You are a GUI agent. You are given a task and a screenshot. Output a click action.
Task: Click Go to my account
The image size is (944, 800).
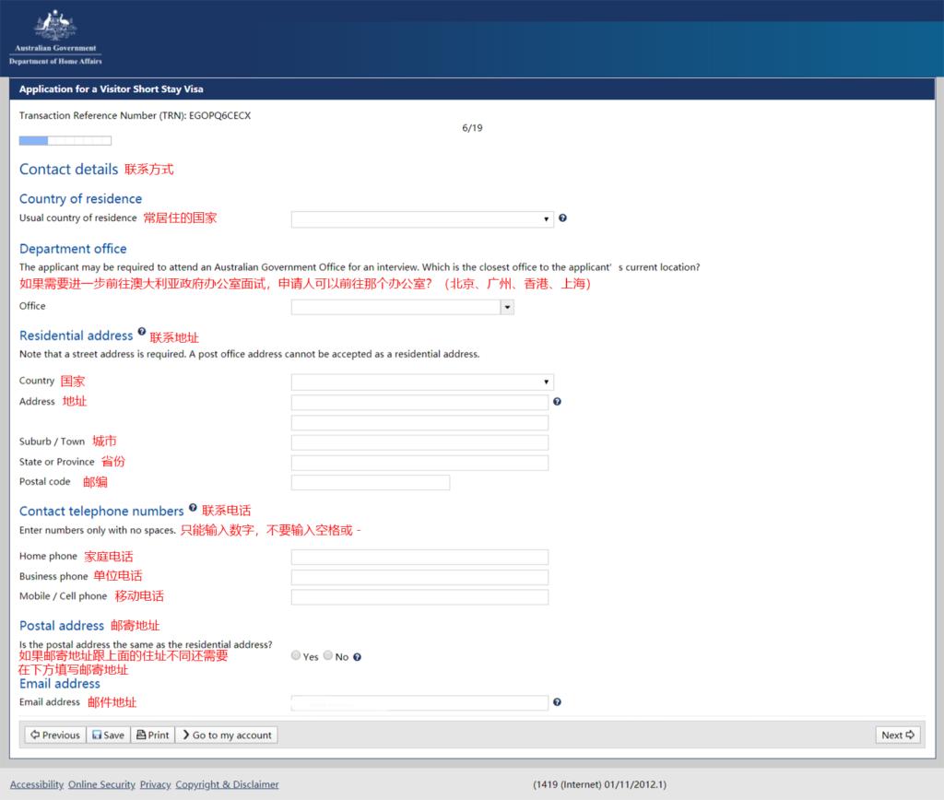point(226,735)
